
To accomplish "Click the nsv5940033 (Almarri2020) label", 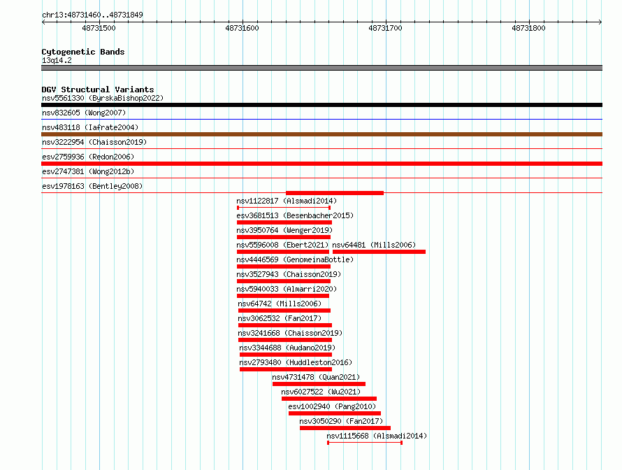I will [287, 289].
